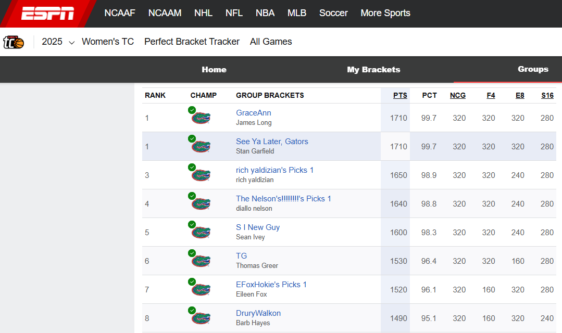This screenshot has height=333, width=562.
Task: Sort the table by E8 column
Action: [520, 95]
